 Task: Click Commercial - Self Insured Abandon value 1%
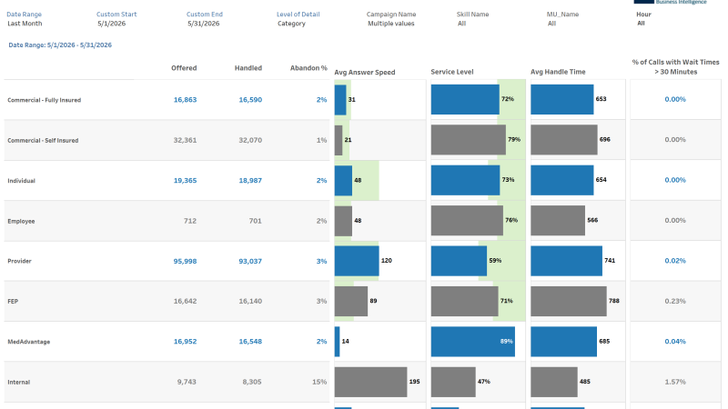click(322, 140)
